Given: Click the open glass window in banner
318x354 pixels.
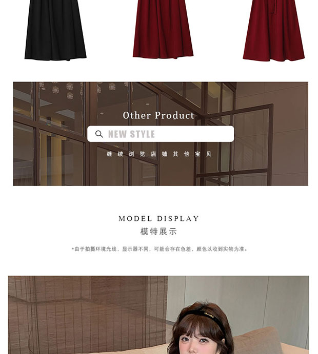Looking at the screenshot, I should (x=235, y=144).
